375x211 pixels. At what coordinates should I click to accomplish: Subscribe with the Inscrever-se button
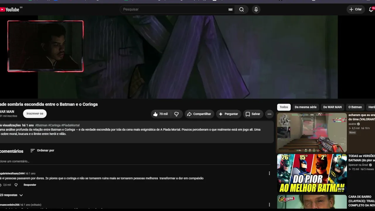click(35, 113)
